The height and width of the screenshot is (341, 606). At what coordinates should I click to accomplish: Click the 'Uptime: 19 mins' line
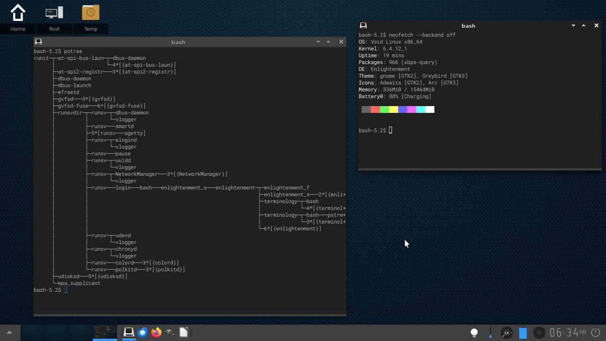381,55
